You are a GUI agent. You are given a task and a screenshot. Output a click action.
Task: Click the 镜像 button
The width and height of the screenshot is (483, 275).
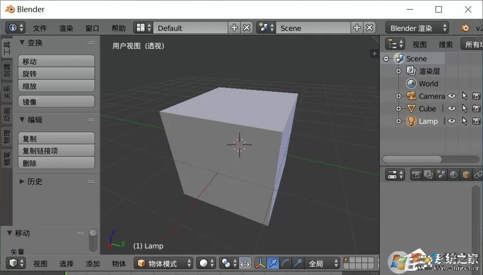click(57, 101)
